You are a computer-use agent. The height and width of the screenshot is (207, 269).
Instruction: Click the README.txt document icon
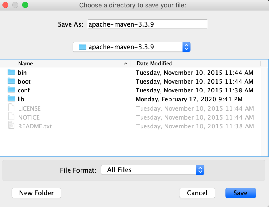(11, 126)
